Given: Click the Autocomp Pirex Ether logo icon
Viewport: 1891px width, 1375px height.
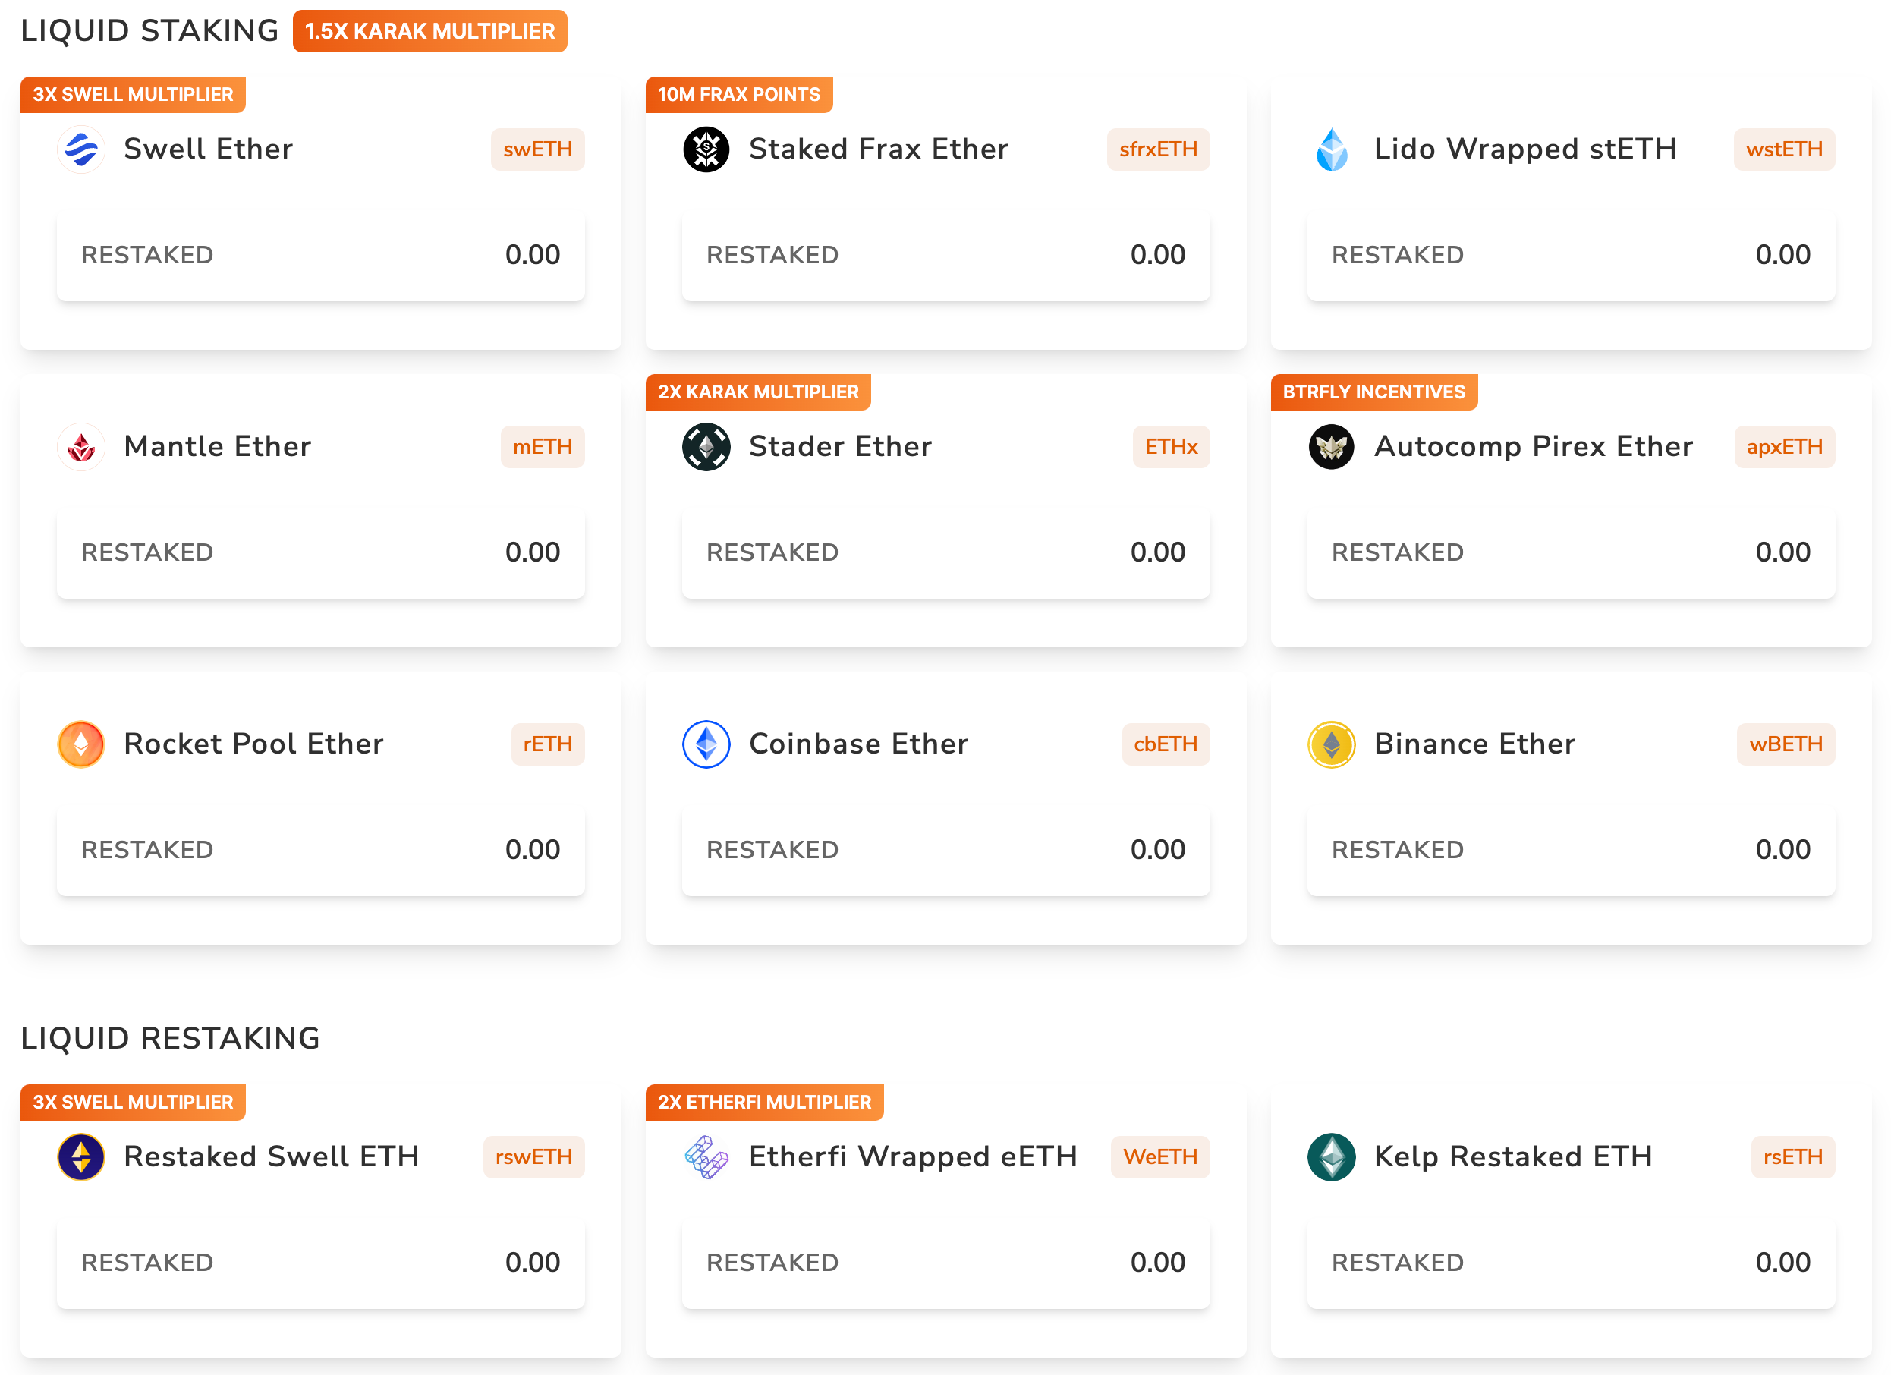Looking at the screenshot, I should [1332, 447].
